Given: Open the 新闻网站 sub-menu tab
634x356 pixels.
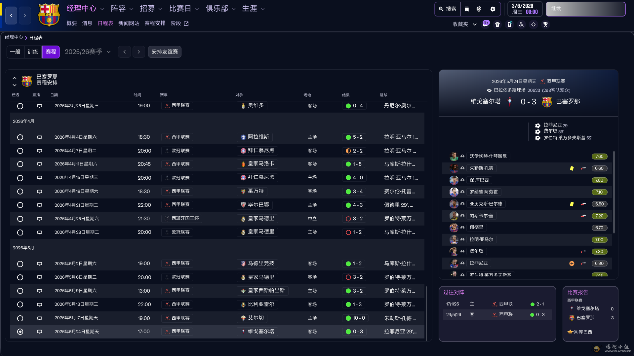Looking at the screenshot, I should [x=129, y=23].
